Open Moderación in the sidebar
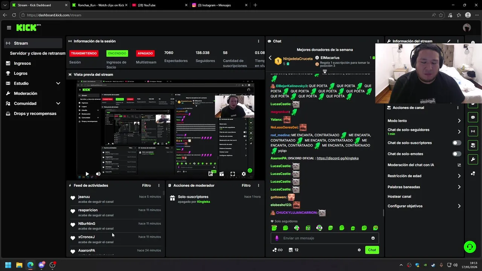The height and width of the screenshot is (271, 482). [x=26, y=93]
